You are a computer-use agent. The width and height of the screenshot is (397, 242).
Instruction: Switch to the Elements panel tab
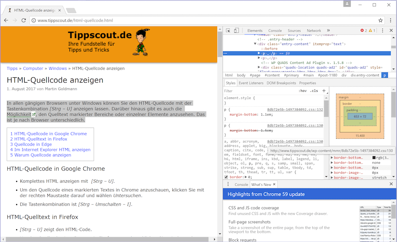(255, 31)
